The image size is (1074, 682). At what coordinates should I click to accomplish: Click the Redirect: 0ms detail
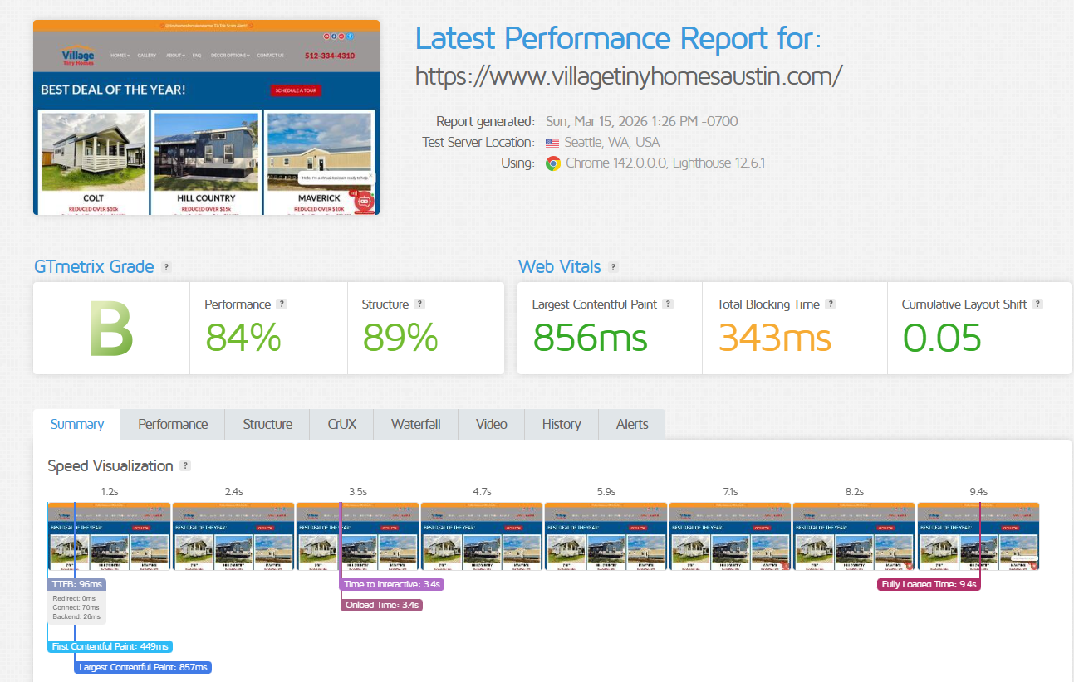tap(74, 598)
